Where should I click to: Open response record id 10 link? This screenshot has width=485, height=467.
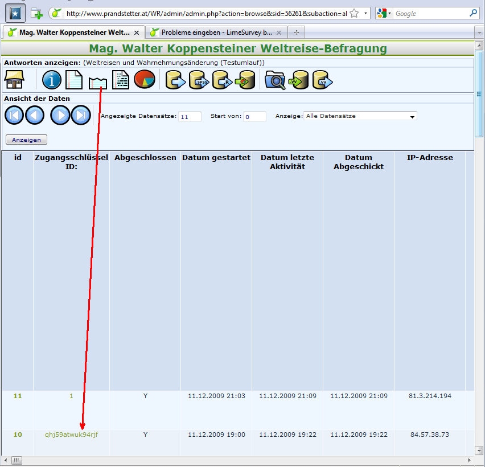18,435
